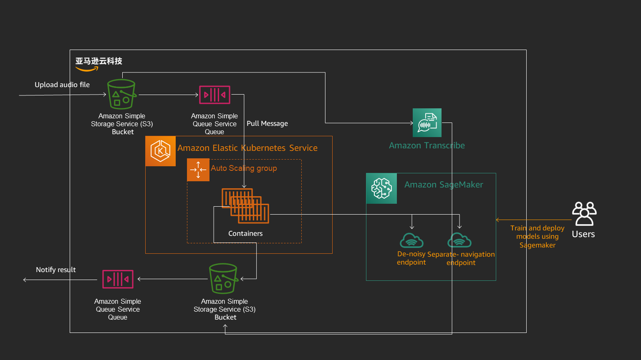Screen dimensions: 641x360
Task: Click 'Separate- navigation endpoint' label
Action: pos(461,258)
